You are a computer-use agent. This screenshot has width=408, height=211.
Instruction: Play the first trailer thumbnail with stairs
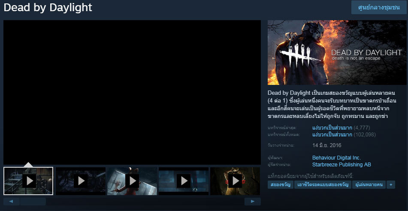[28, 181]
